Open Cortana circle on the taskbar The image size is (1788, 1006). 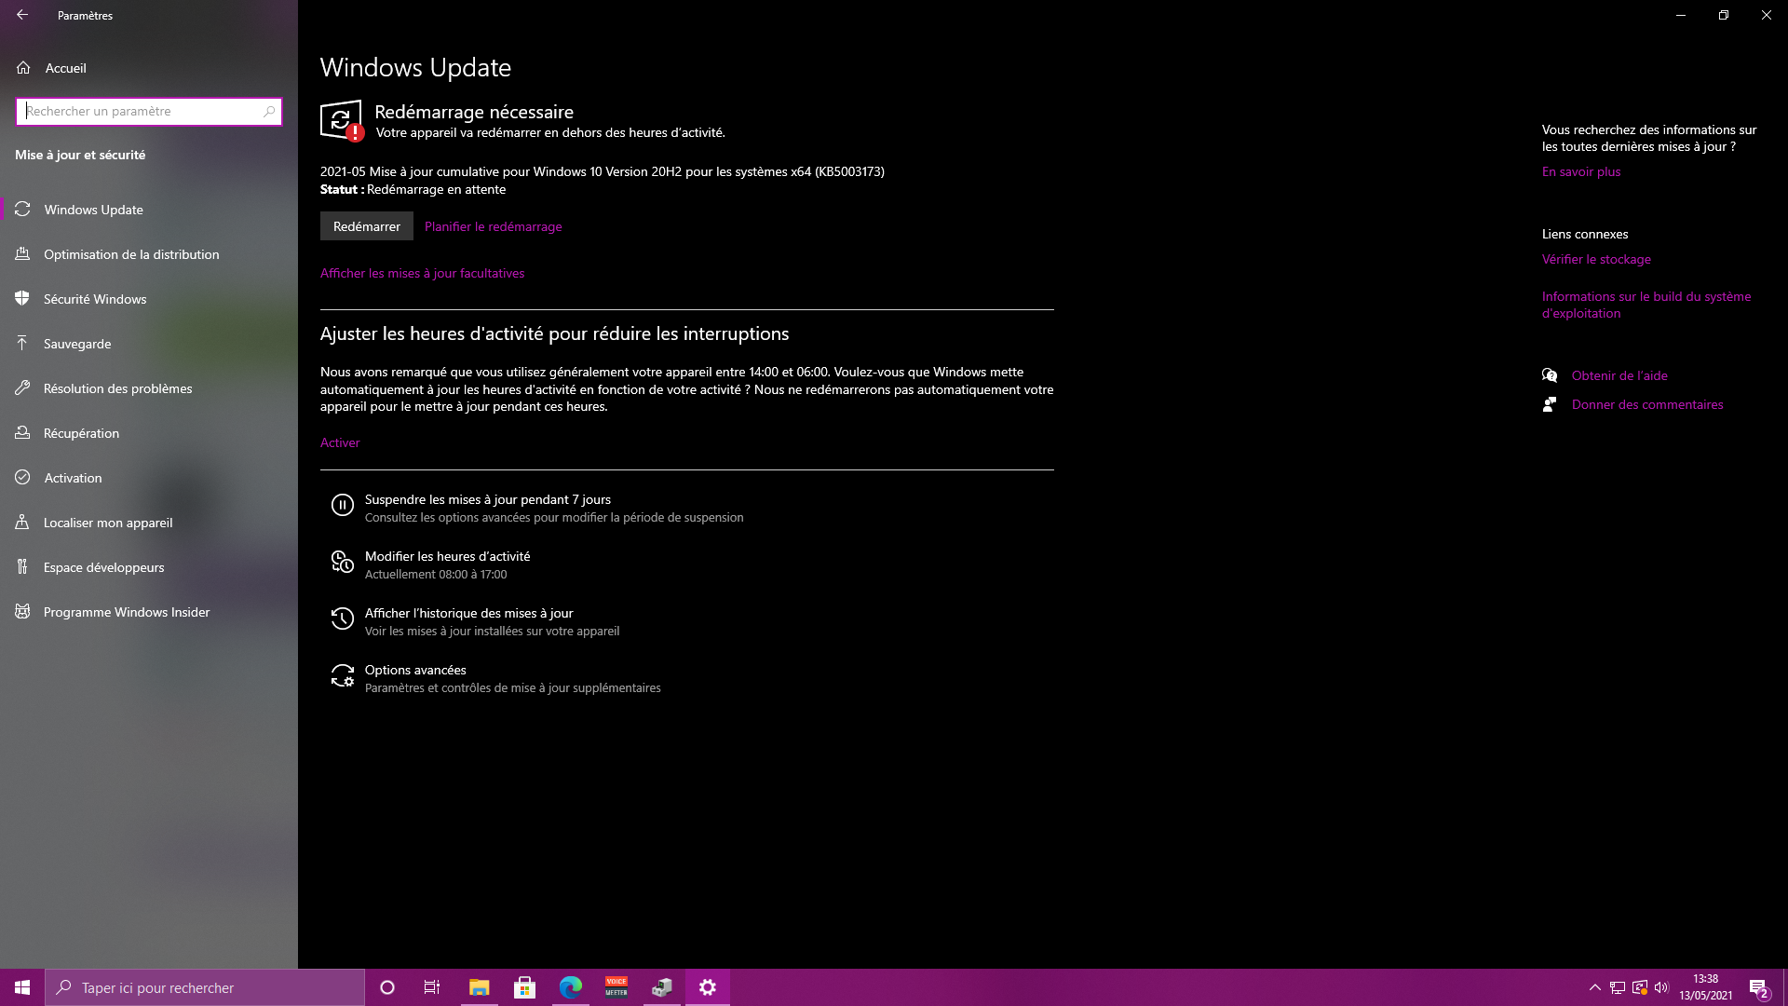pyautogui.click(x=387, y=987)
